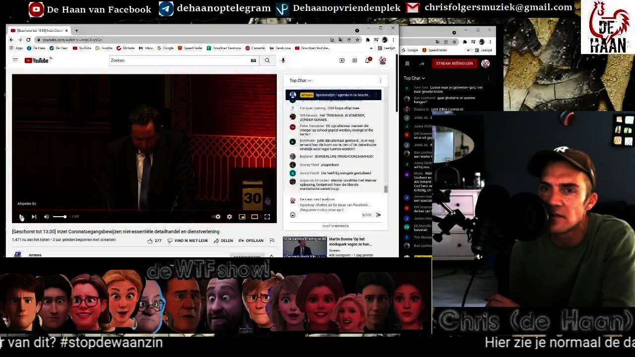Bookmark this page with star icon
The height and width of the screenshot is (357, 635).
coord(357,40)
